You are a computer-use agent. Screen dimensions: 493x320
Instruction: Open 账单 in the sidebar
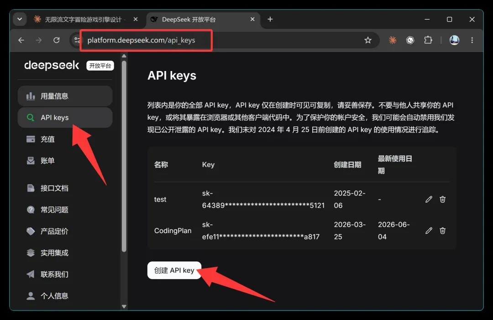click(x=65, y=161)
